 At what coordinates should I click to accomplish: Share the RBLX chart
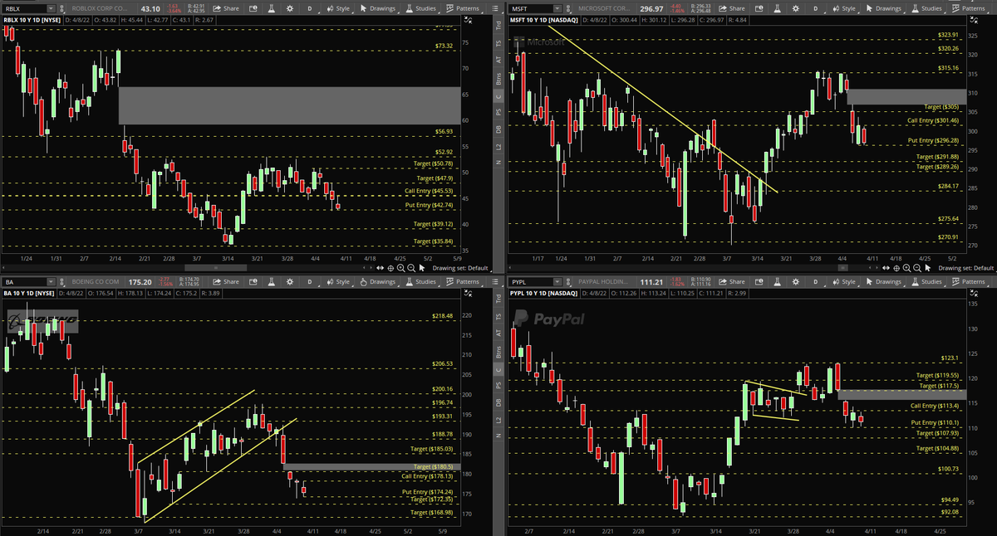tap(226, 7)
